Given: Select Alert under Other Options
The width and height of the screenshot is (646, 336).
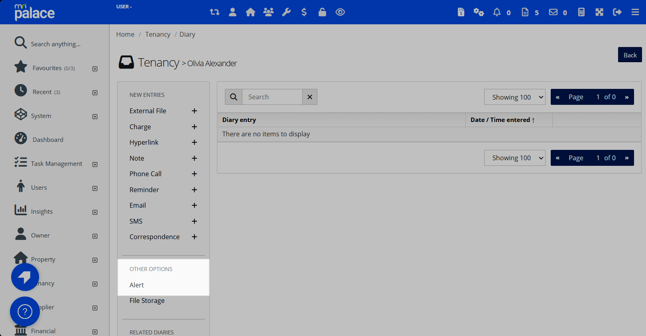Looking at the screenshot, I should click(137, 285).
